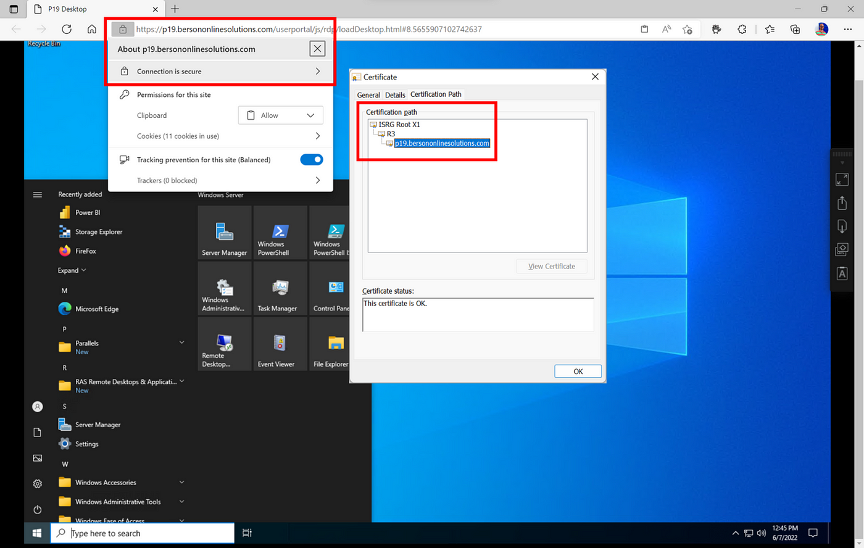Open Task View on remote taskbar
Image resolution: width=864 pixels, height=548 pixels.
pyautogui.click(x=247, y=533)
